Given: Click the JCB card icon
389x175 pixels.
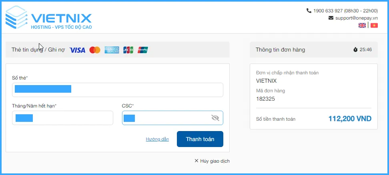Looking at the screenshot, I should [x=128, y=50].
